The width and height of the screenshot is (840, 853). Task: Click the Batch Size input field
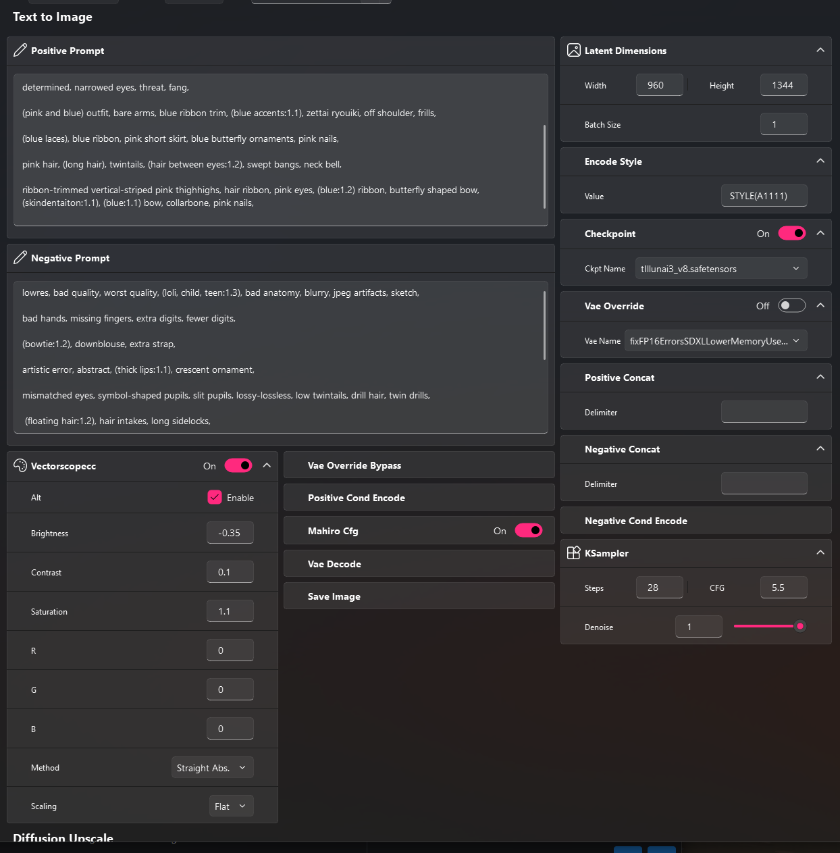pos(784,124)
